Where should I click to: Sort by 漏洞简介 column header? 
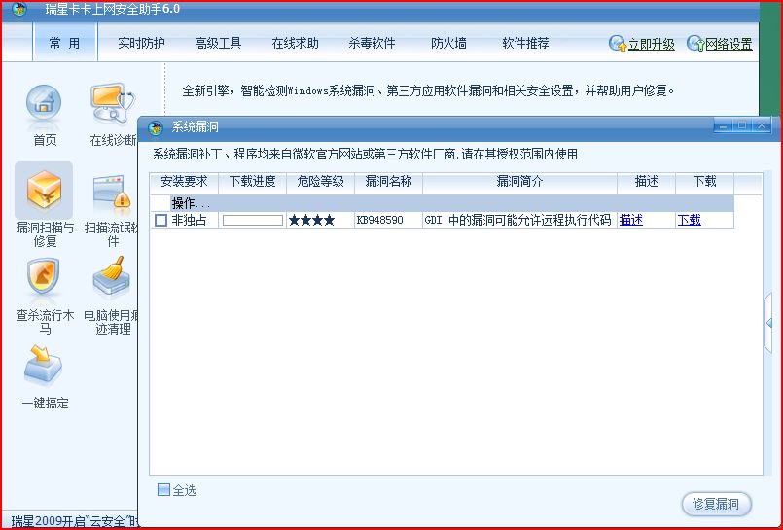[519, 182]
